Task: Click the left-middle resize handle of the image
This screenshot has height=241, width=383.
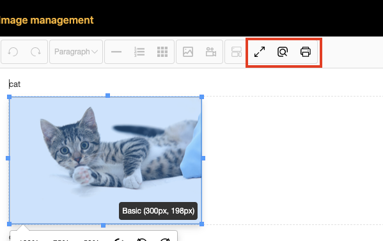Action: (8, 159)
